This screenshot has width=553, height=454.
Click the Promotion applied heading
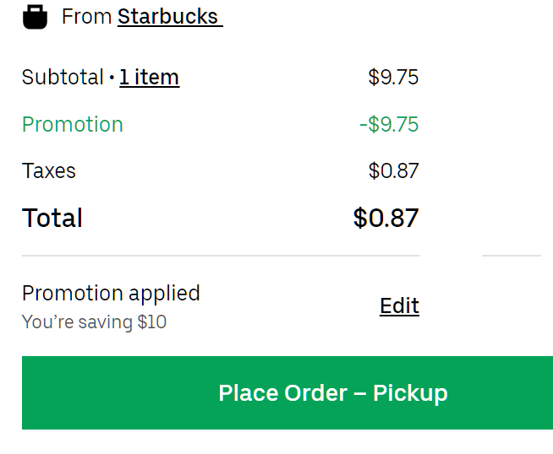(111, 293)
